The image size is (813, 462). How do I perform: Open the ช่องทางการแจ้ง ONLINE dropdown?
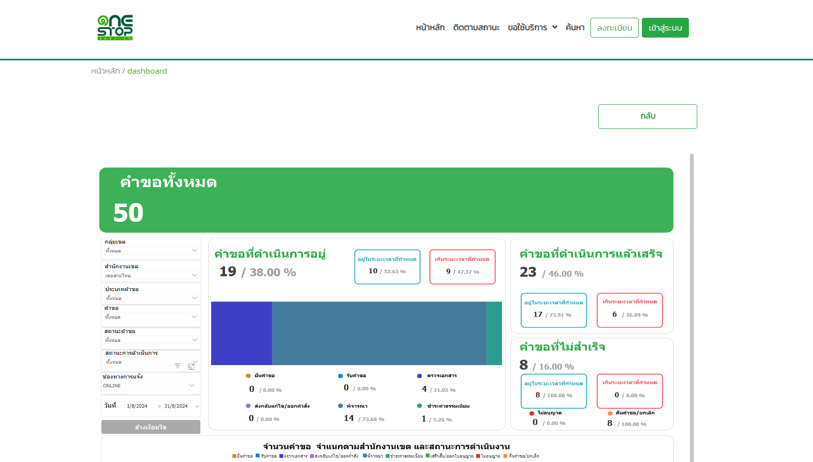149,385
